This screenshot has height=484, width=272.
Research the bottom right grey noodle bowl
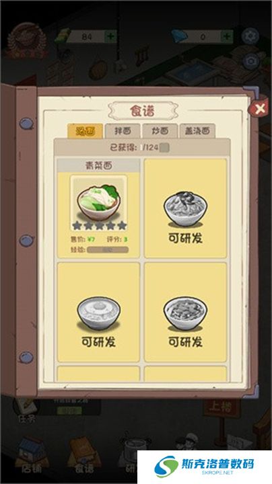185,312
